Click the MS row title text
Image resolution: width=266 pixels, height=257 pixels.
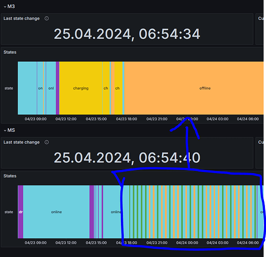[x=11, y=130]
